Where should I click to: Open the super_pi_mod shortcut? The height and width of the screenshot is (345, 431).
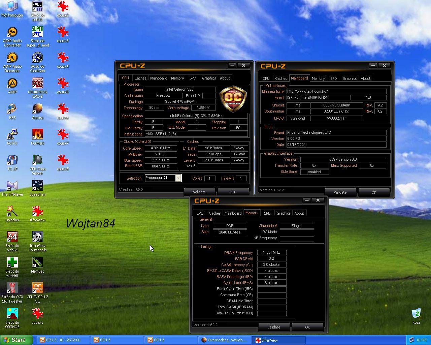pos(37,37)
